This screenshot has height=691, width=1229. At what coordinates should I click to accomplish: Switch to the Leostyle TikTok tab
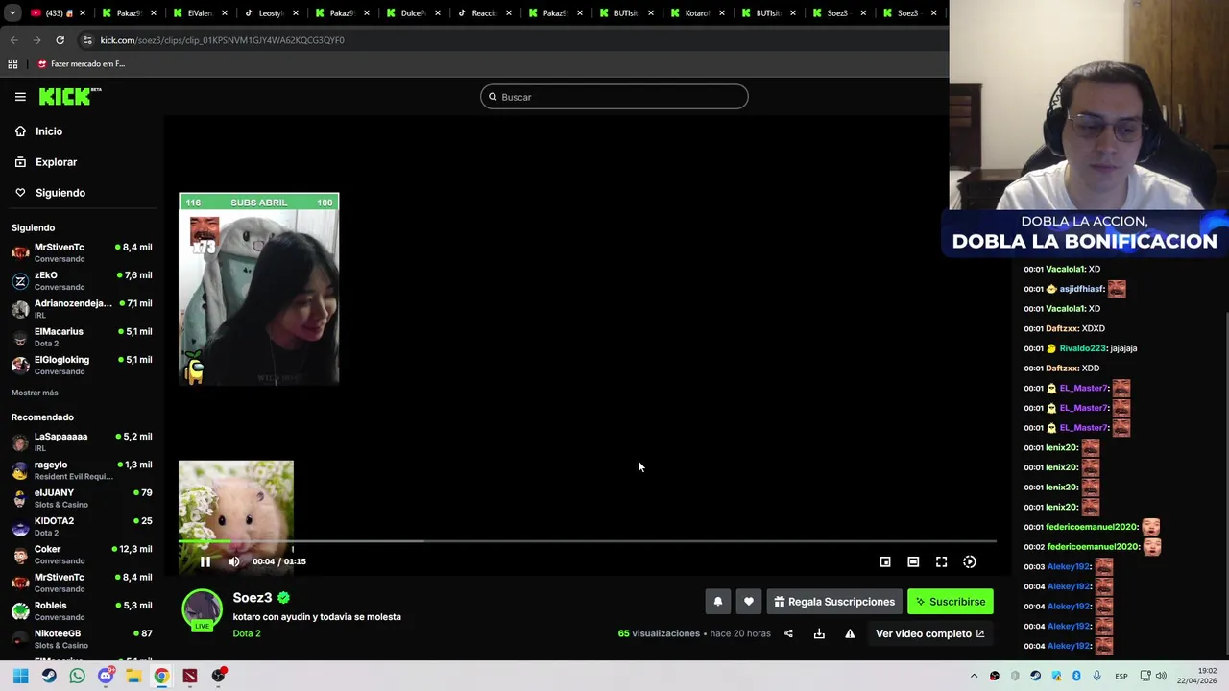pyautogui.click(x=270, y=13)
